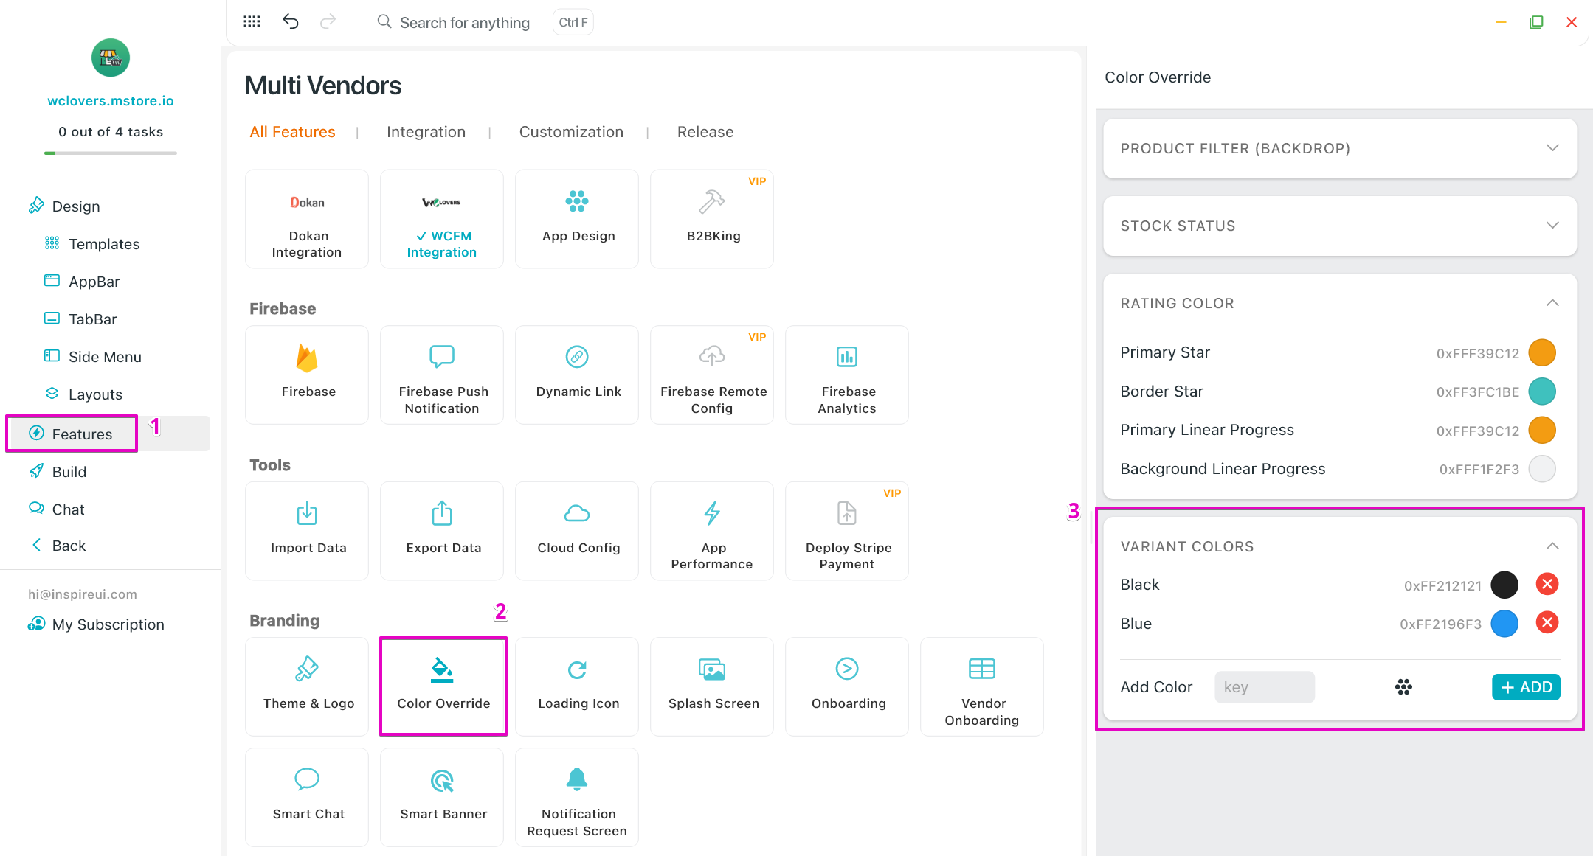Image resolution: width=1593 pixels, height=856 pixels.
Task: Open the My Subscription link
Action: pos(108,624)
